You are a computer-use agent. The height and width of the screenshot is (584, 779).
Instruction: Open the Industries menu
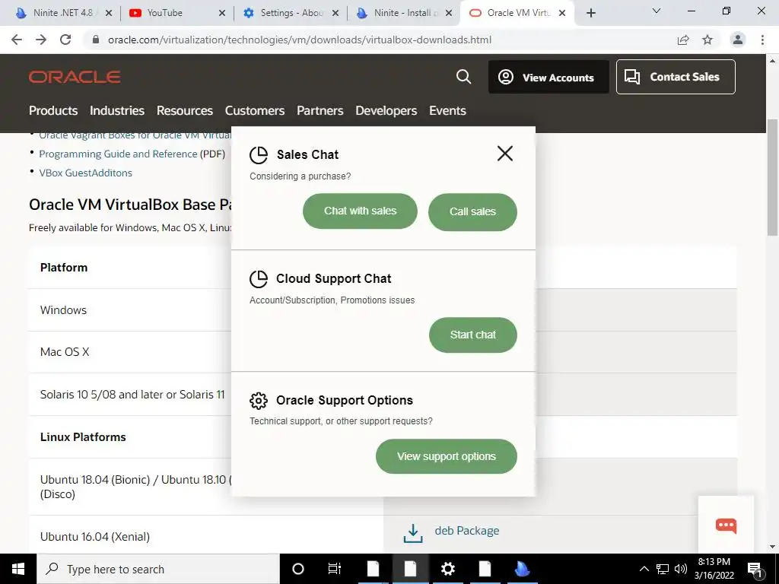pos(117,111)
